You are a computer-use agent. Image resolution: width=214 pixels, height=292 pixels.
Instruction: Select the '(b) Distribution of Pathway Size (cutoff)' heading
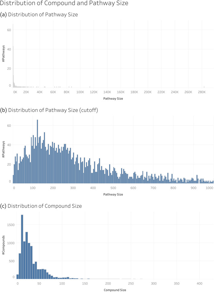pos(49,110)
